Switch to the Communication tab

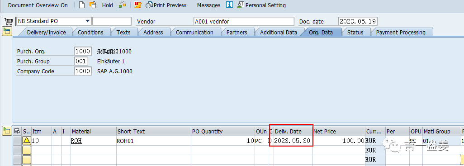pyautogui.click(x=194, y=32)
